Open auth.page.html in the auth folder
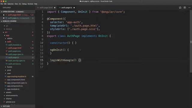The height and width of the screenshot is (108, 192). coord(17,48)
